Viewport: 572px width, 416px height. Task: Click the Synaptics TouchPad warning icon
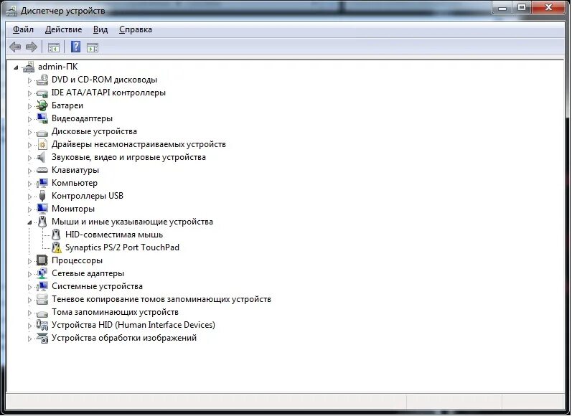coord(56,247)
